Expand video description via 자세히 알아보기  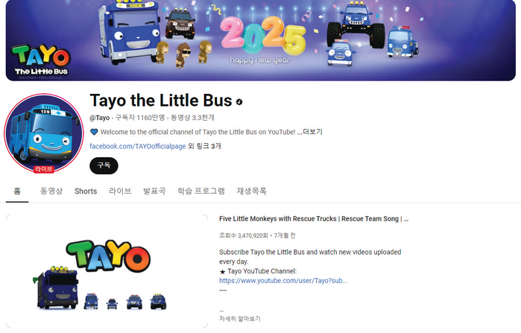(x=240, y=319)
